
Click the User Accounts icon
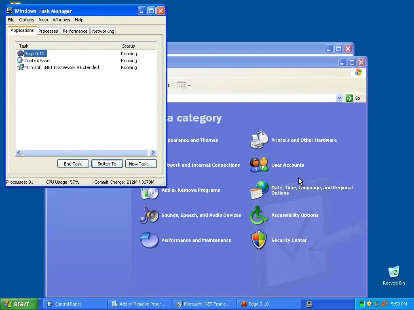pos(259,165)
